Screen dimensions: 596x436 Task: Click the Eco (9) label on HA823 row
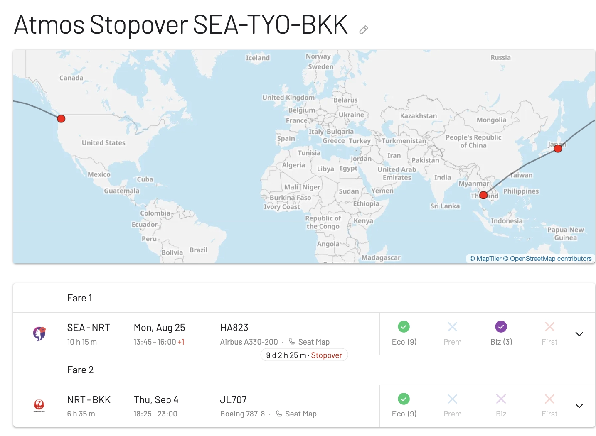(x=404, y=342)
